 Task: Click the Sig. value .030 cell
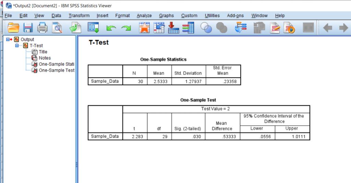coord(188,137)
